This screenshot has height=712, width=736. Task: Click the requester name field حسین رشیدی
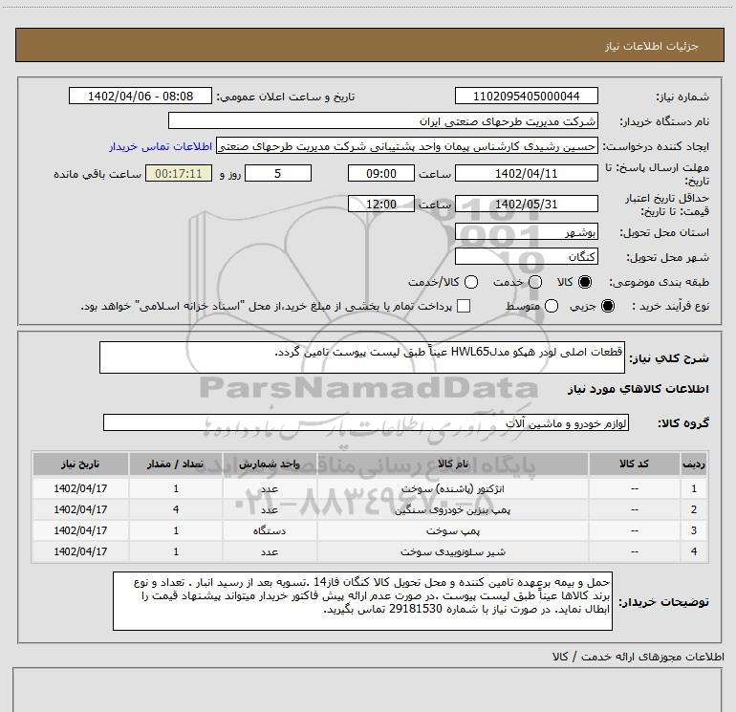[407, 146]
